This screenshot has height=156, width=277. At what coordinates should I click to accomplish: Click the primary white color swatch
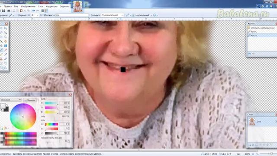tap(3, 106)
